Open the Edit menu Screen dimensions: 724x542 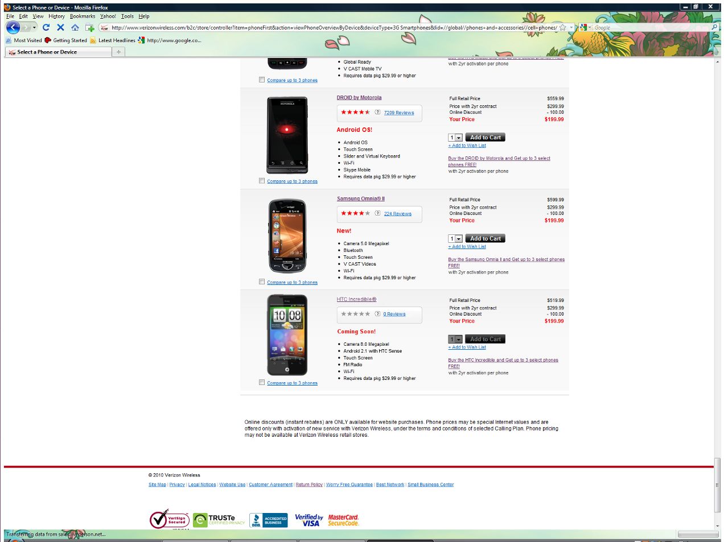pyautogui.click(x=23, y=16)
